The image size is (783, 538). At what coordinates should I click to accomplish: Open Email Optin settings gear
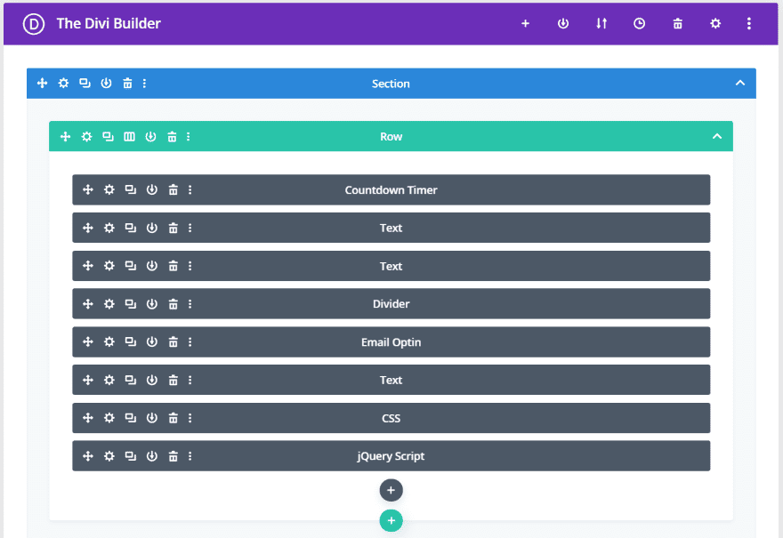pyautogui.click(x=109, y=341)
